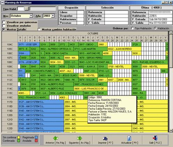
Task: Click the yellow Sin confirmar legend swatch
Action: tap(18, 138)
